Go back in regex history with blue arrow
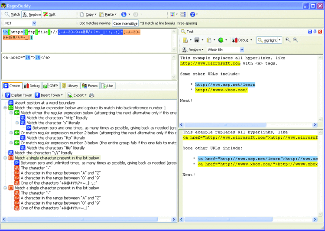Image resolution: width=325 pixels, height=231 pixels. (x=124, y=14)
